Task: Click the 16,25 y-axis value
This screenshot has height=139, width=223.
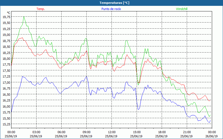Action: coord(6,100)
